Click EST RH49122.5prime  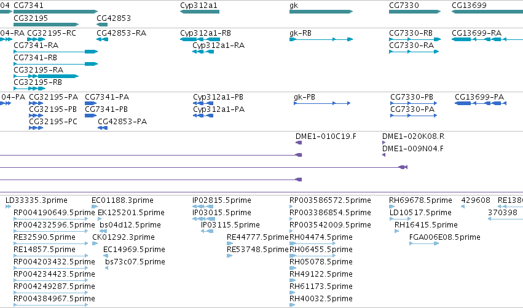pyautogui.click(x=321, y=275)
